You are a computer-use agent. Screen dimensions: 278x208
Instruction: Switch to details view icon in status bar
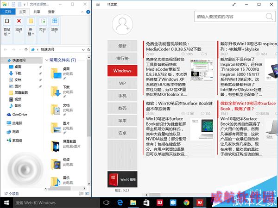(81, 194)
